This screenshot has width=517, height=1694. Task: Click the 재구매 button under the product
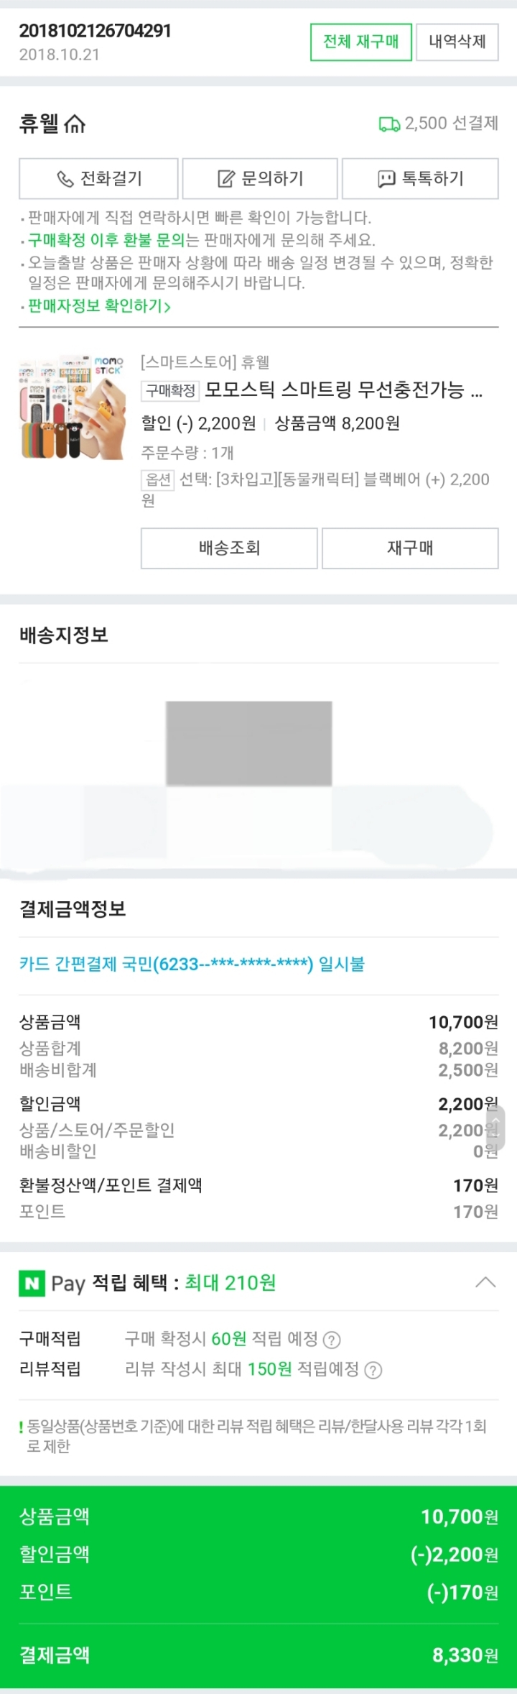pyautogui.click(x=410, y=548)
